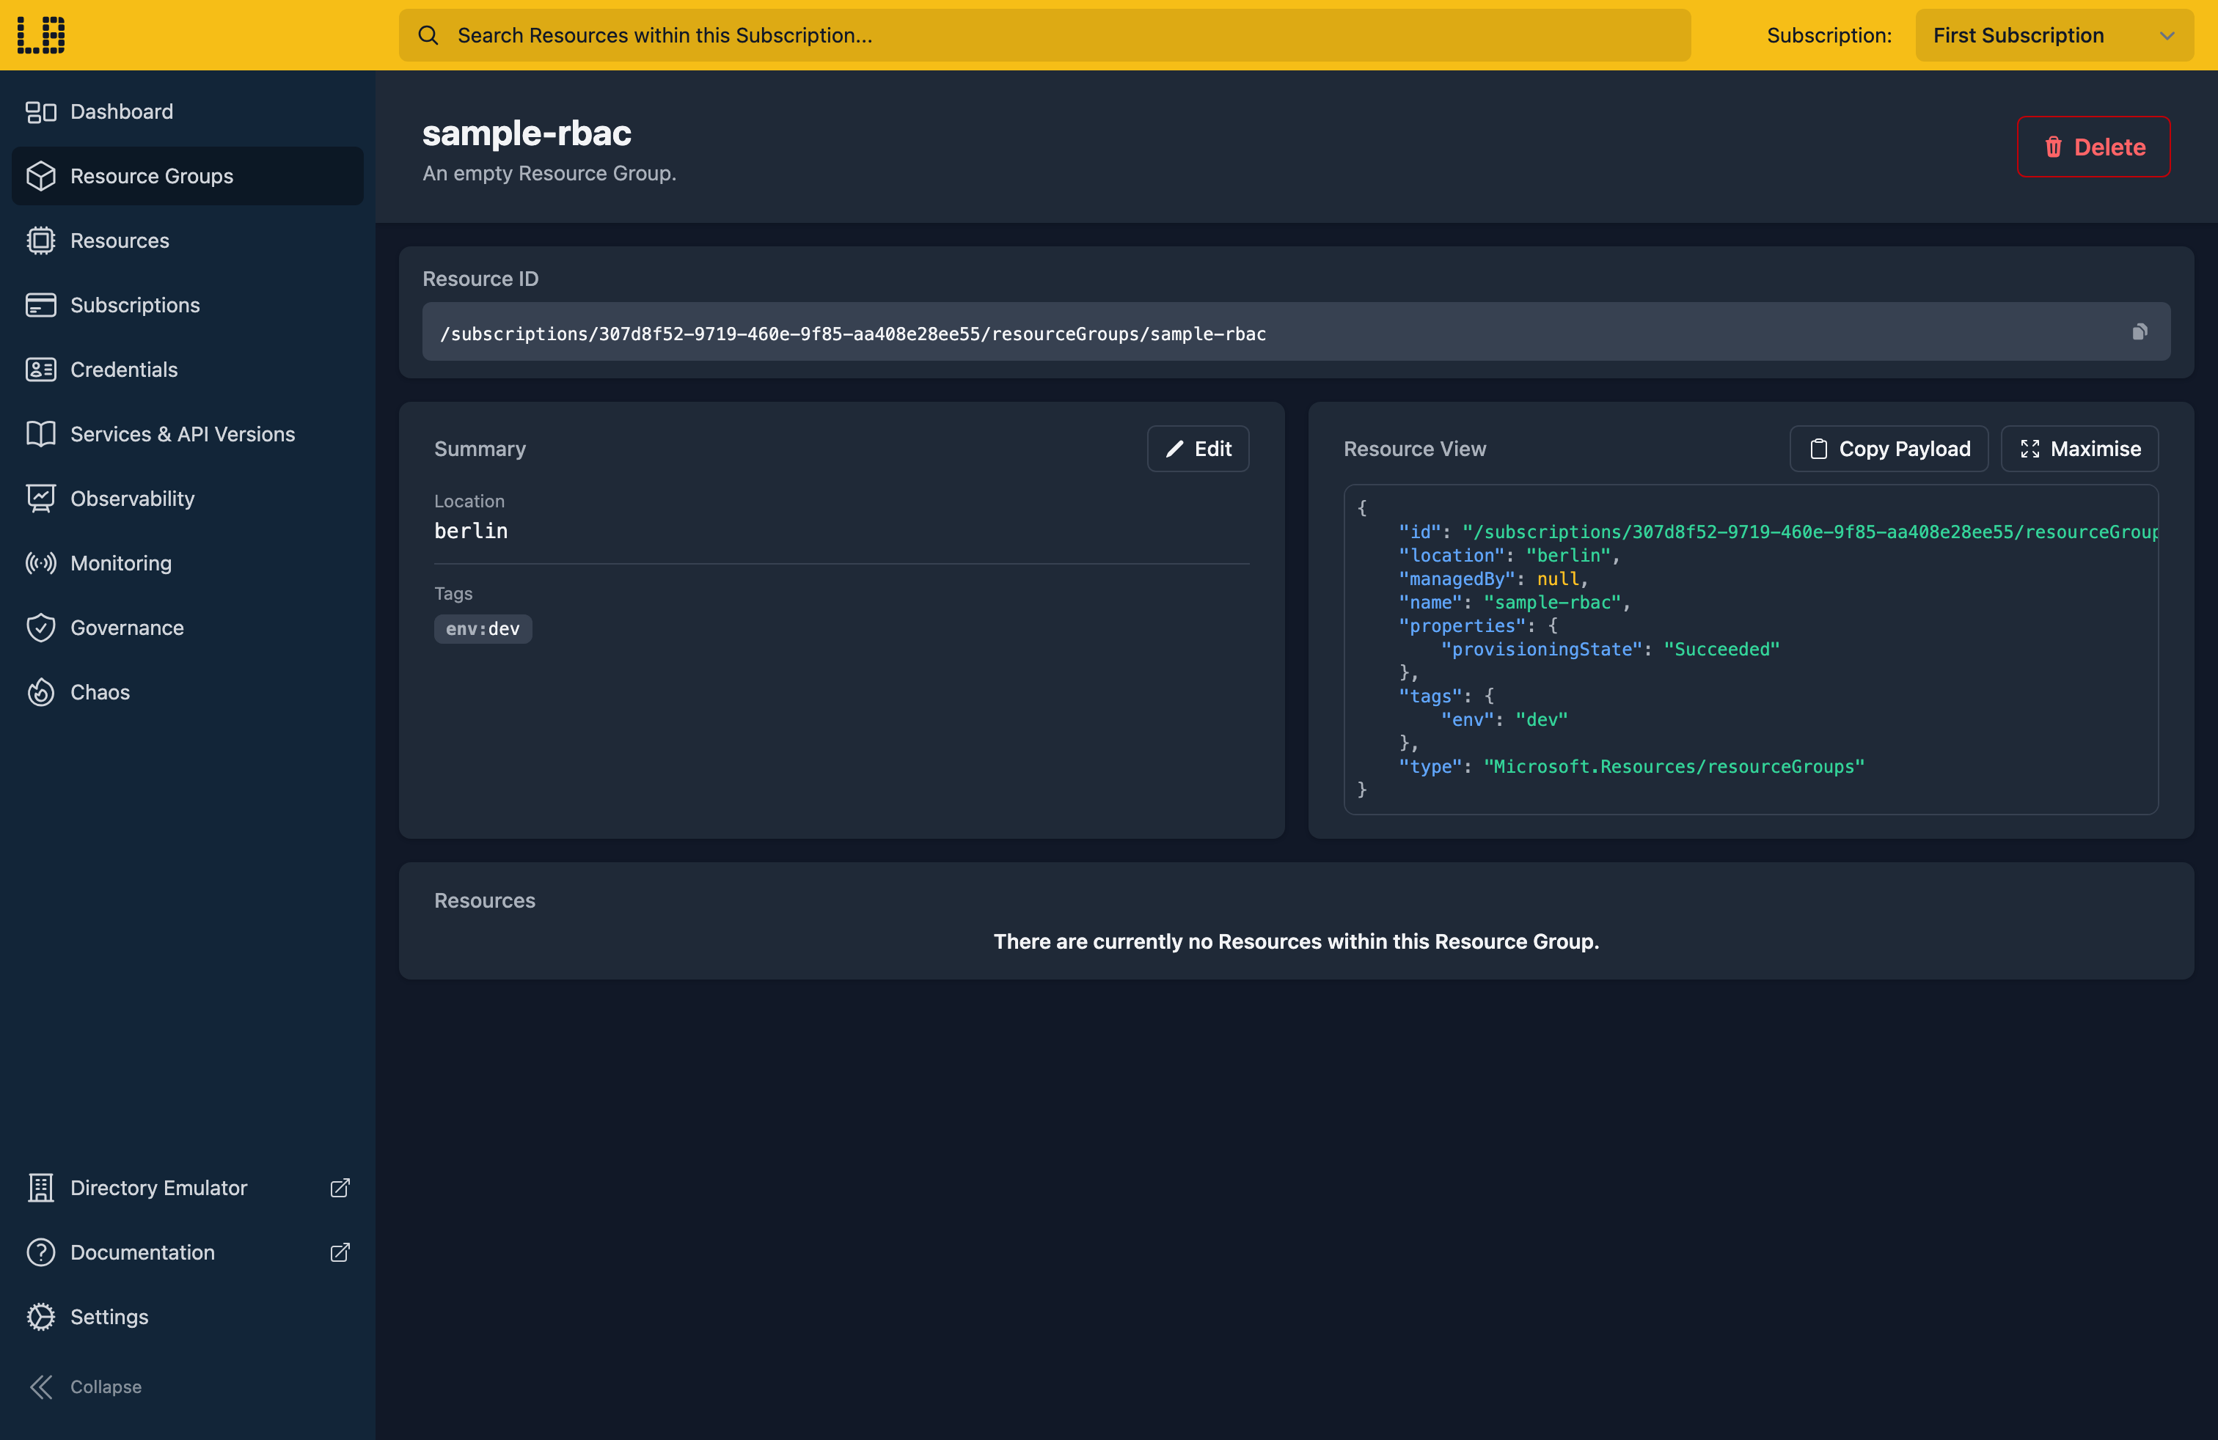
Task: Click the Documentation question mark icon
Action: point(41,1253)
